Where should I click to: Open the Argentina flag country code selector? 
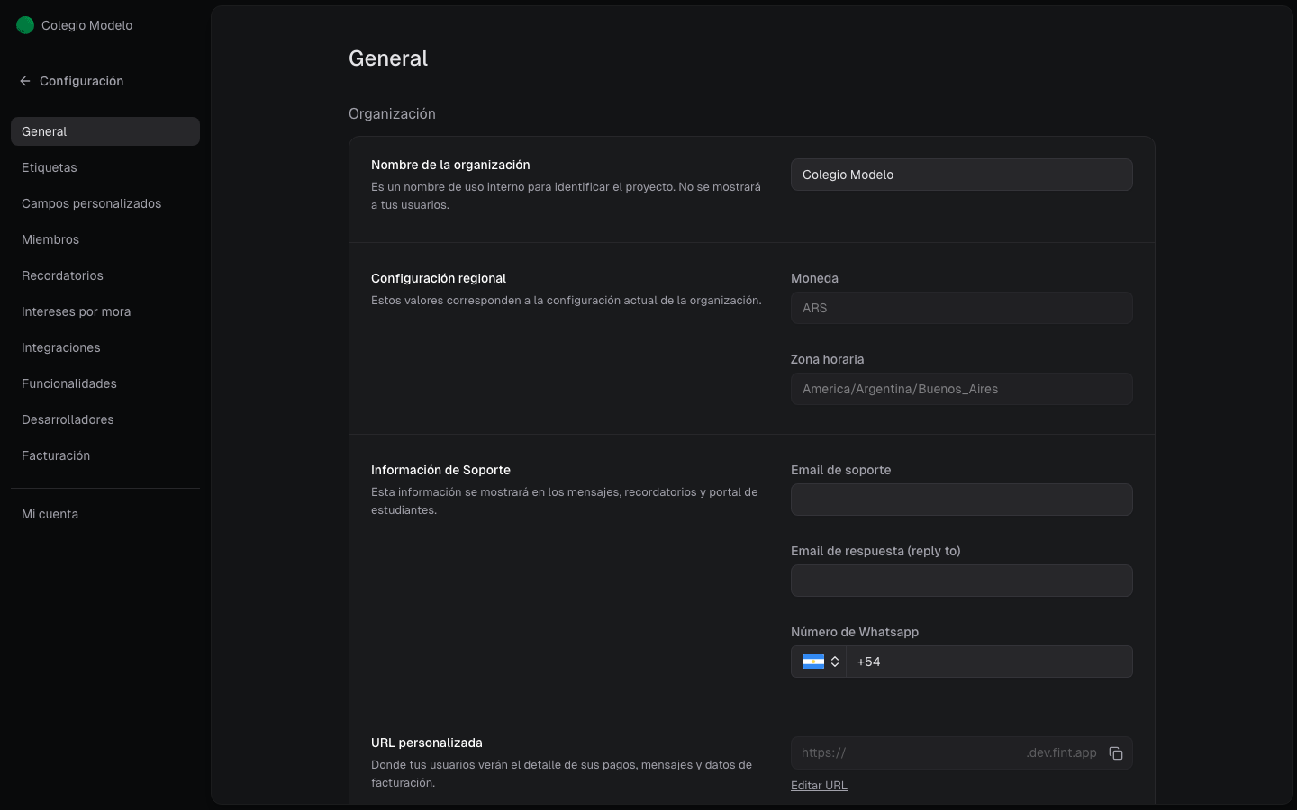click(x=819, y=661)
